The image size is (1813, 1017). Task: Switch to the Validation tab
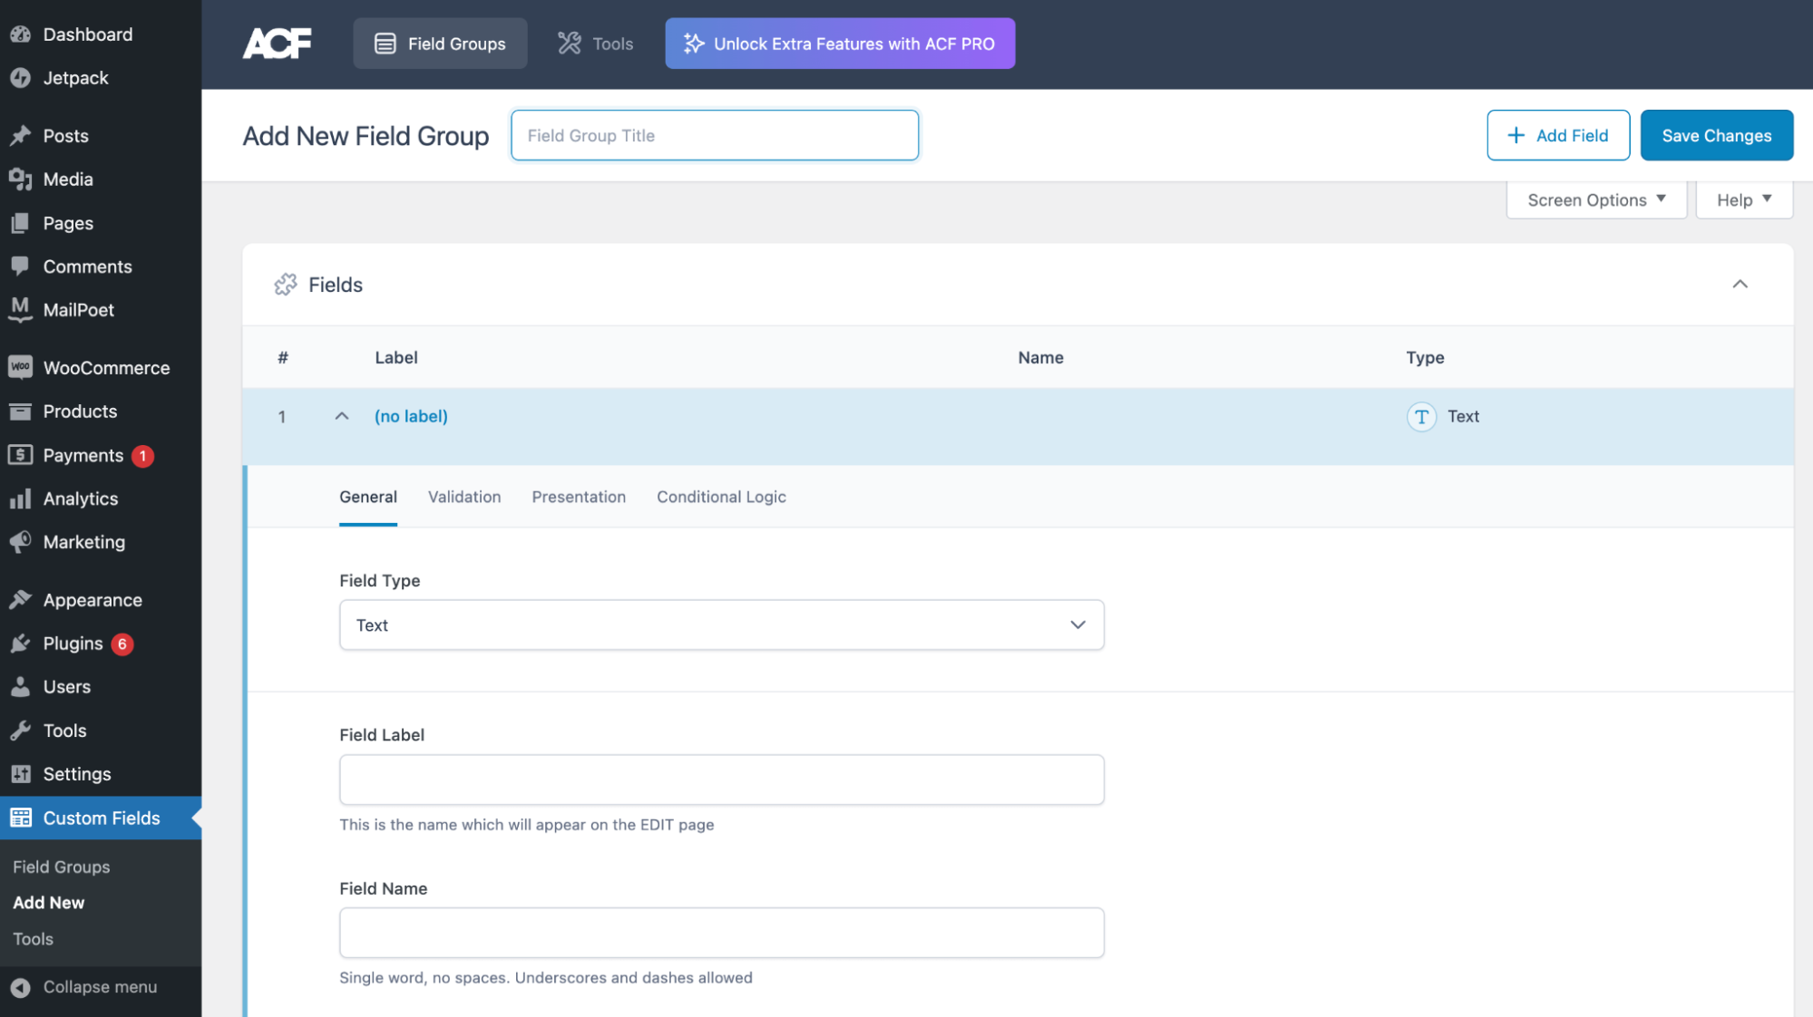pos(464,496)
